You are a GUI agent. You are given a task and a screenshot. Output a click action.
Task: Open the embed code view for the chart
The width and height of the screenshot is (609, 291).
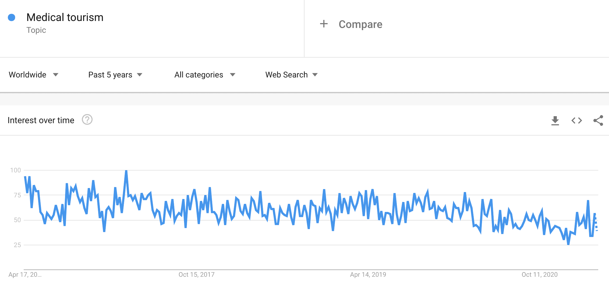pyautogui.click(x=576, y=120)
